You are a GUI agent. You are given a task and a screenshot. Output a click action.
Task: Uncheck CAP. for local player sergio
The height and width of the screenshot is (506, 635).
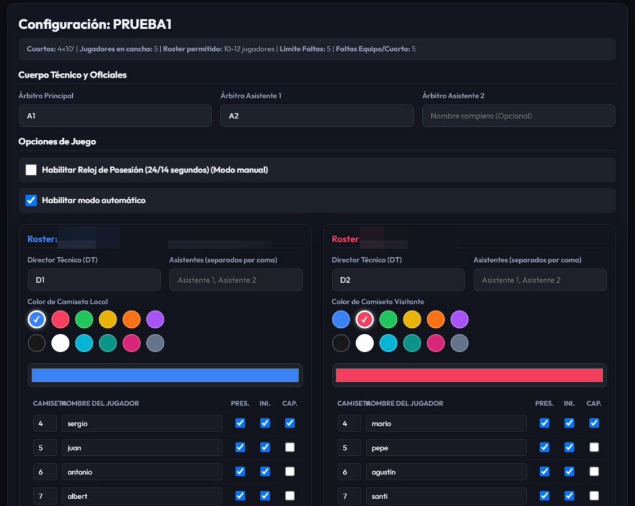[290, 423]
